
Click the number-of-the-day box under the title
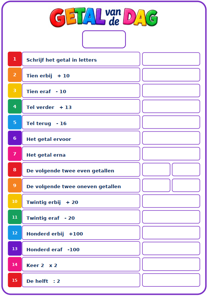pyautogui.click(x=104, y=39)
